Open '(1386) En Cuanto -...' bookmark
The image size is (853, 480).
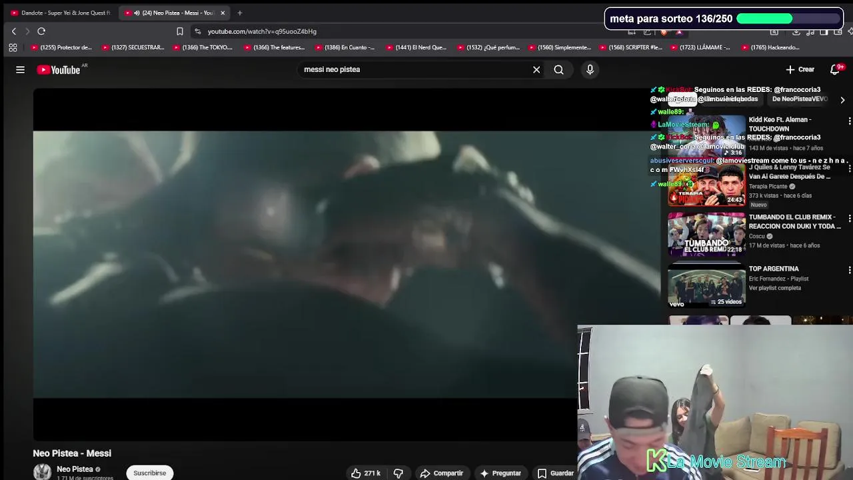[345, 47]
